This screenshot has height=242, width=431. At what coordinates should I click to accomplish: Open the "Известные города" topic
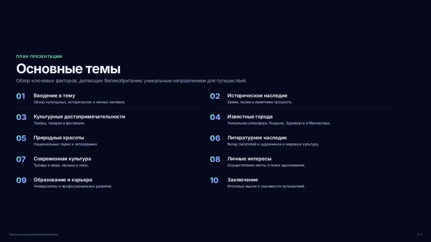[250, 117]
